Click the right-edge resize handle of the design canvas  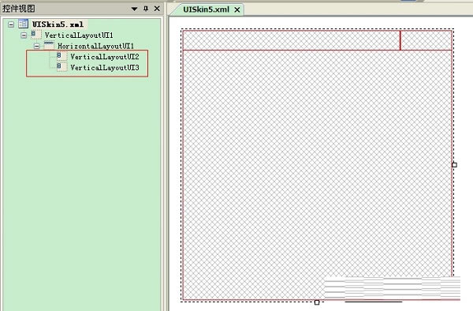[454, 165]
